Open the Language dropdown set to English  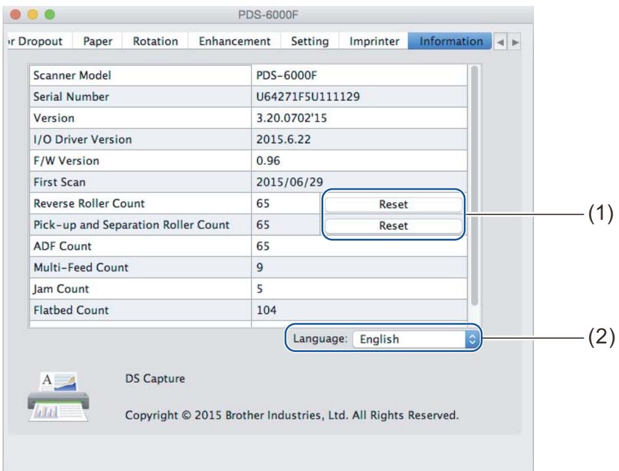416,339
